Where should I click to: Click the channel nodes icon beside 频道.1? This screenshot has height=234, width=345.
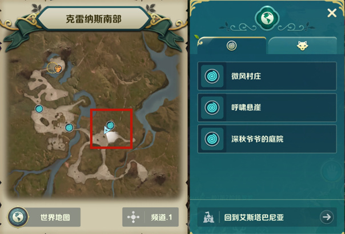(133, 217)
